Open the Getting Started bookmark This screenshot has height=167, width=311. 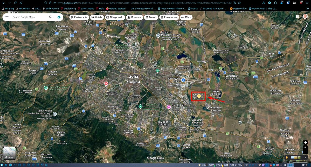click(116, 9)
